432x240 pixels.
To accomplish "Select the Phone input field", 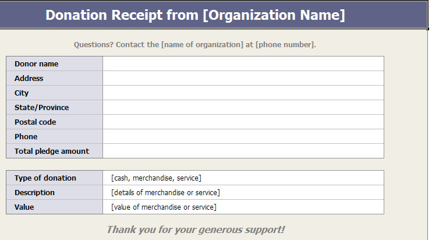I will pyautogui.click(x=243, y=137).
